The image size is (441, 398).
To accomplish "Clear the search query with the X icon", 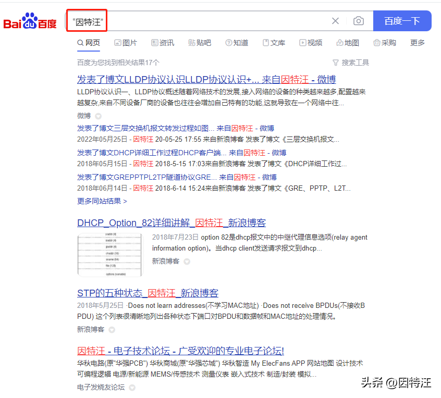I will [x=336, y=20].
